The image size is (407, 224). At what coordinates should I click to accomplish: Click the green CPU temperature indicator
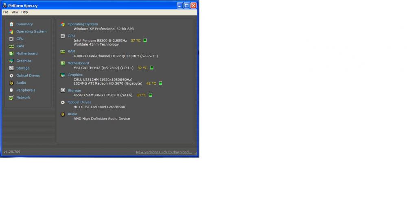point(145,41)
